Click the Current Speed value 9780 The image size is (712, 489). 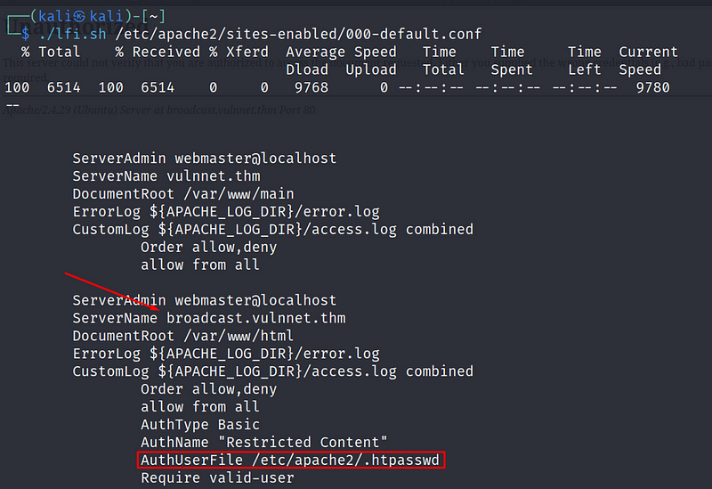pos(652,87)
